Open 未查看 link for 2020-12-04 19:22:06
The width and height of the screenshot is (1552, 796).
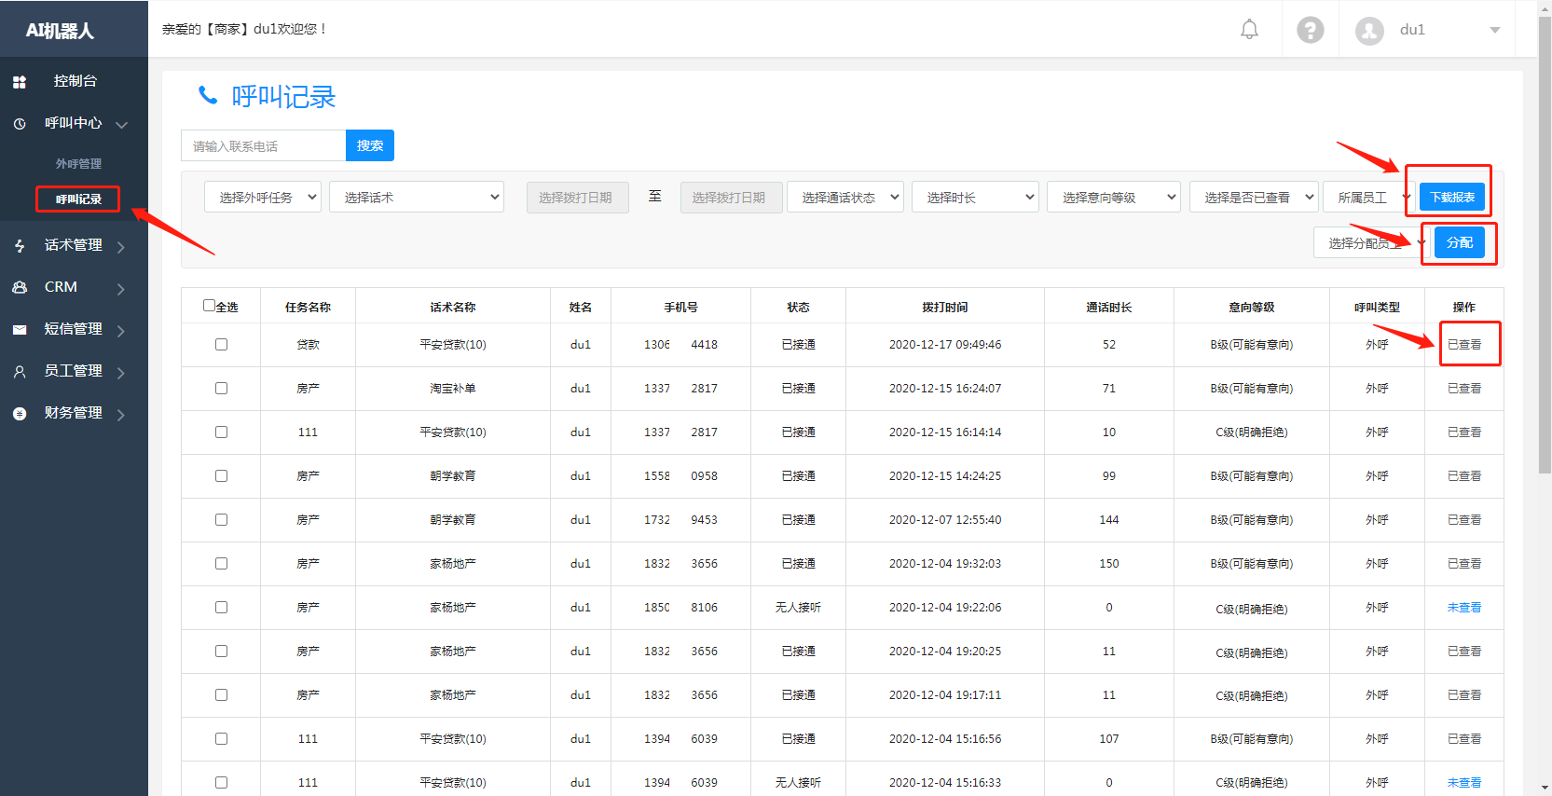click(1464, 608)
